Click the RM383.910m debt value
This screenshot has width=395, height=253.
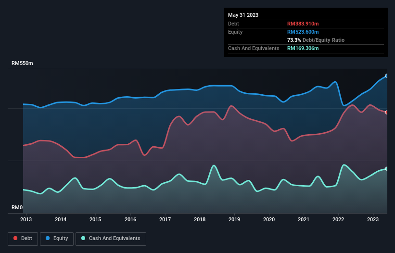coord(303,24)
